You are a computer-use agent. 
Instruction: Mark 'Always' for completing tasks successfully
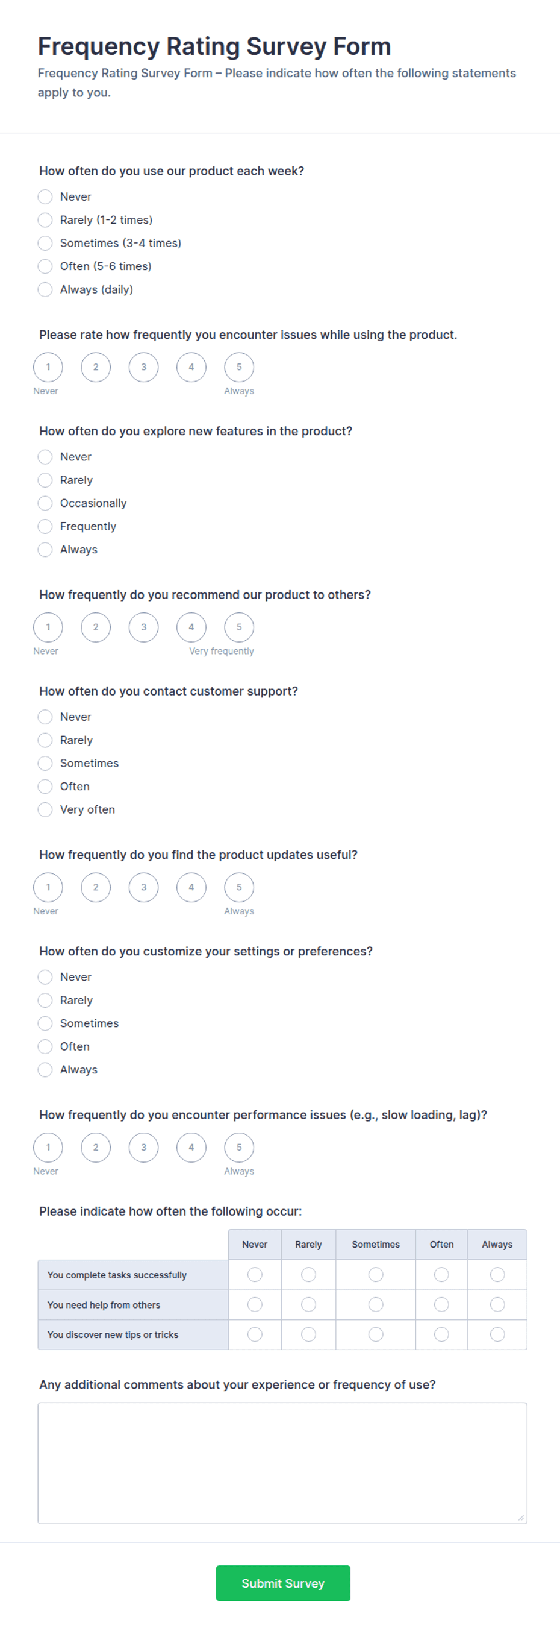coord(497,1275)
